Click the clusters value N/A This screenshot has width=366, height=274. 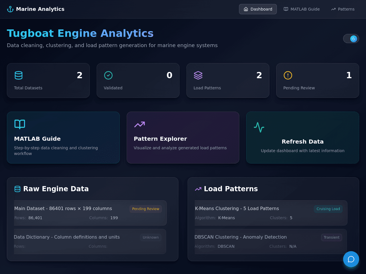tap(293, 246)
